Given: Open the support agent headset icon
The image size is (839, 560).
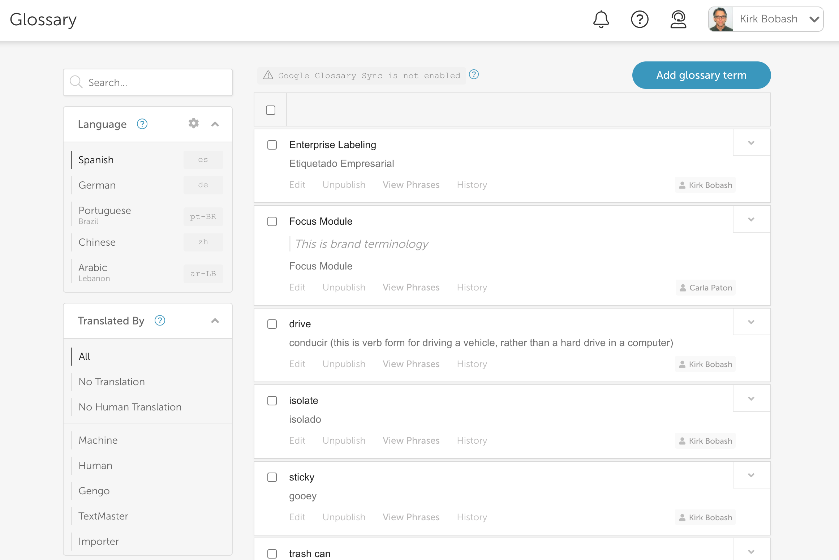Looking at the screenshot, I should tap(678, 19).
